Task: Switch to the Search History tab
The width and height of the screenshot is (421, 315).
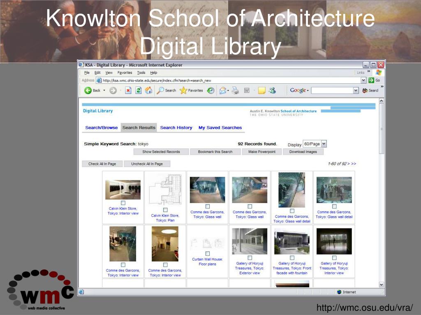Action: pyautogui.click(x=176, y=128)
